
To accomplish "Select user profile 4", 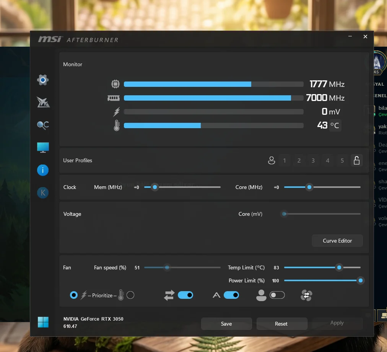I will 327,161.
